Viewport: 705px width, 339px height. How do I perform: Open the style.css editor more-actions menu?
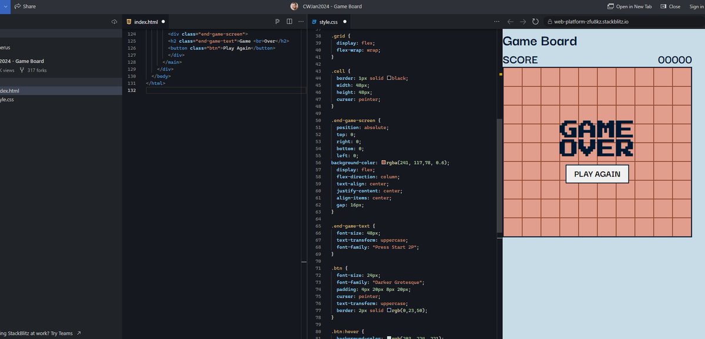[497, 22]
